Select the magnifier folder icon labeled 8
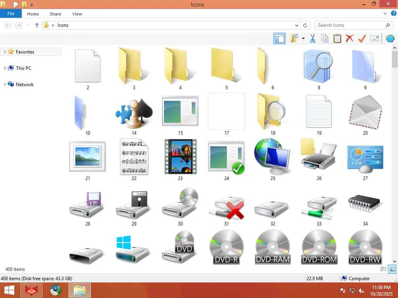Viewport: 398px width, 298px height. (319, 66)
